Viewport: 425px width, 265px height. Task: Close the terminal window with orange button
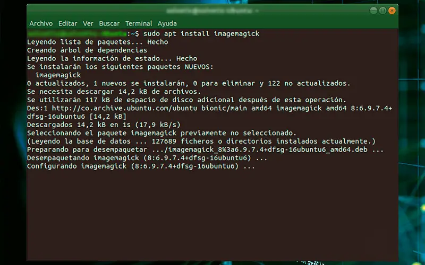[x=392, y=11]
